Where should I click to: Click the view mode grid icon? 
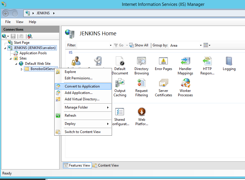coord(206,45)
